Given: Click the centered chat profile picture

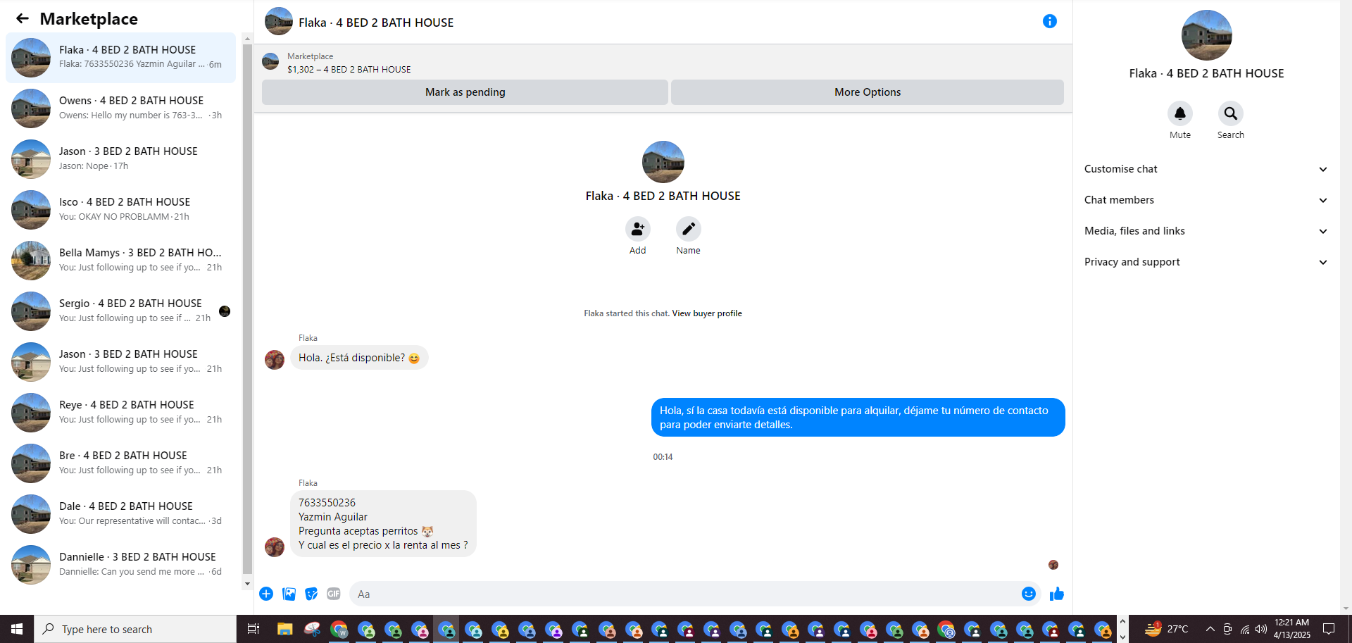Looking at the screenshot, I should click(663, 162).
